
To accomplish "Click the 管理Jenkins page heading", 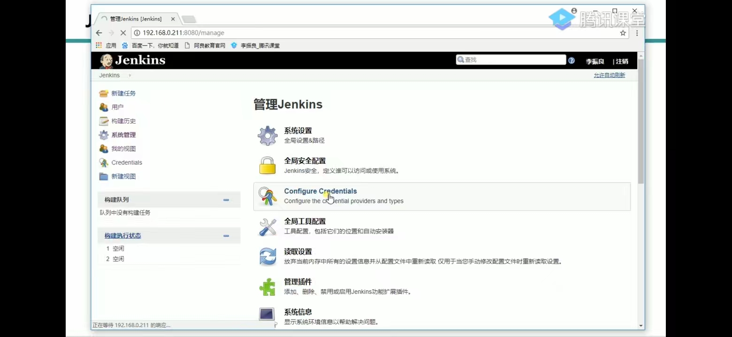I will 288,104.
